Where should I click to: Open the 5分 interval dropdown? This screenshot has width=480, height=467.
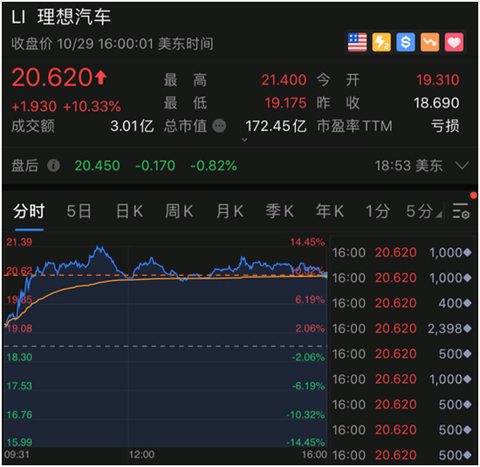(x=424, y=211)
